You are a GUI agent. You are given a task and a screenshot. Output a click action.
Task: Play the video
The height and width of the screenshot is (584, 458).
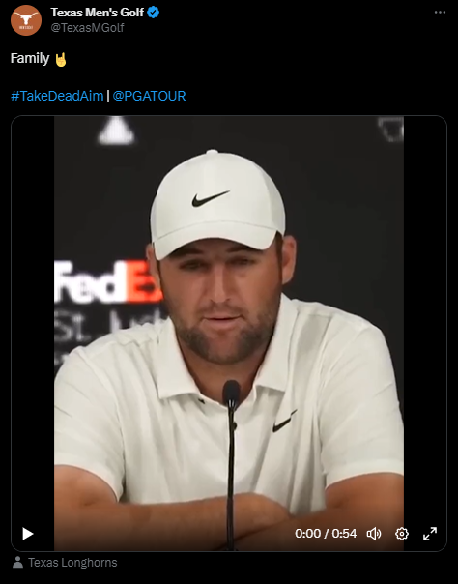pos(27,534)
